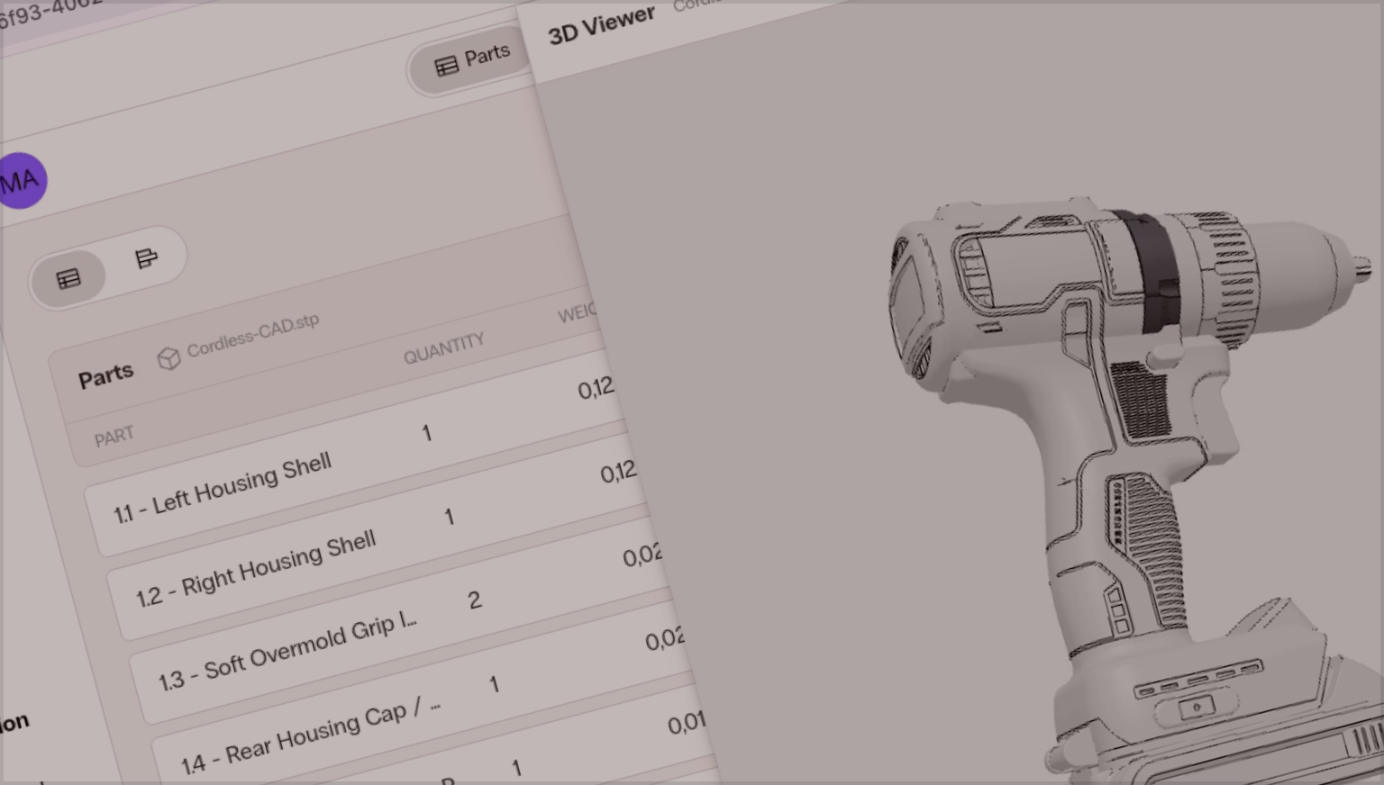1384x785 pixels.
Task: Sort by the QUANTITY column header
Action: click(443, 348)
